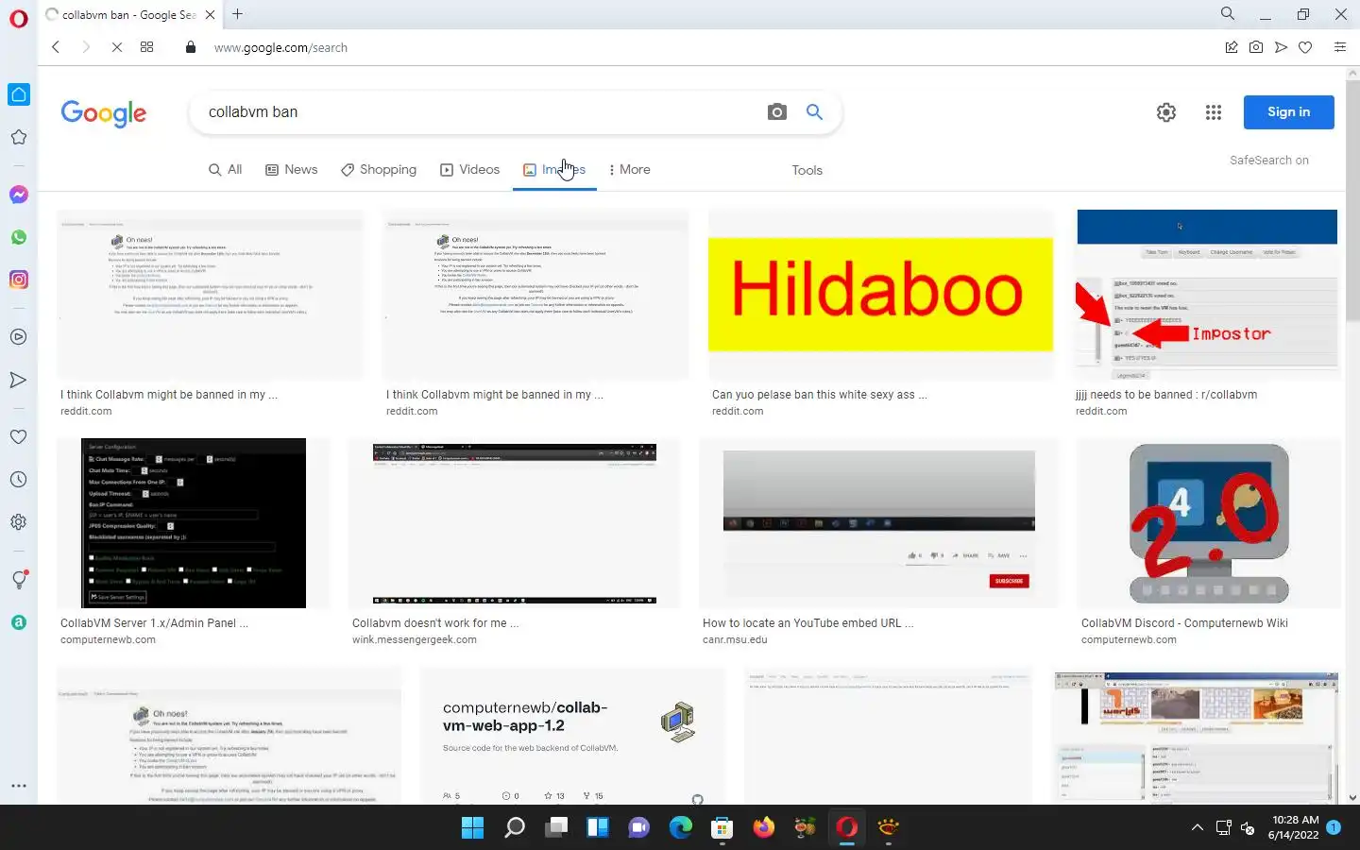Open My Flow sidebar icon
The image size is (1360, 850).
coord(19,380)
